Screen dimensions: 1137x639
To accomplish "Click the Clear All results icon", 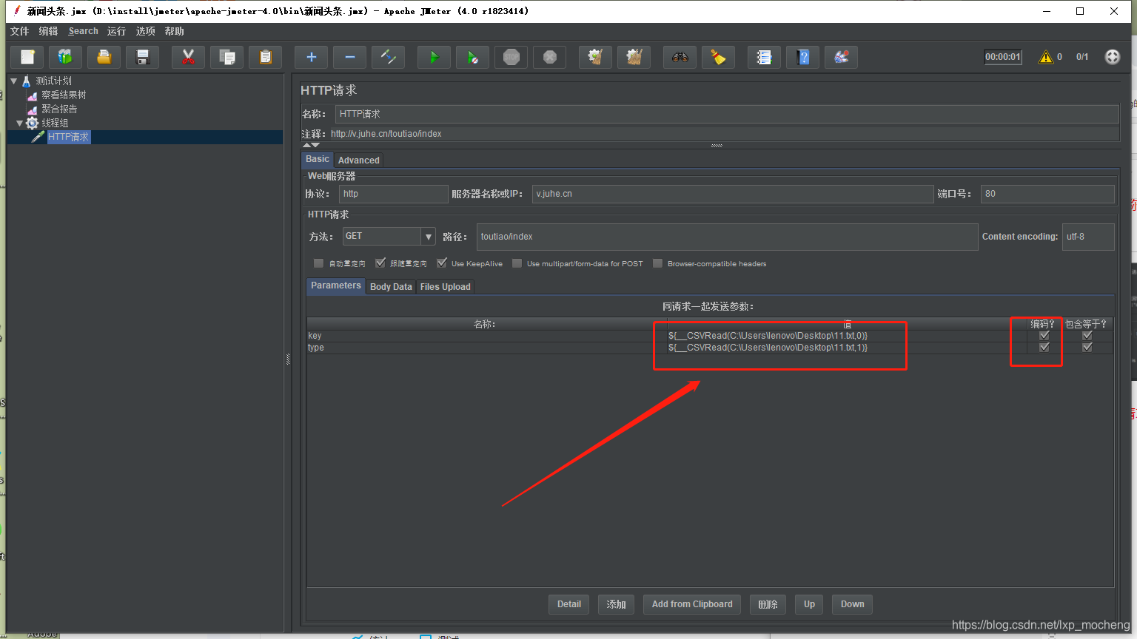I will pos(634,57).
